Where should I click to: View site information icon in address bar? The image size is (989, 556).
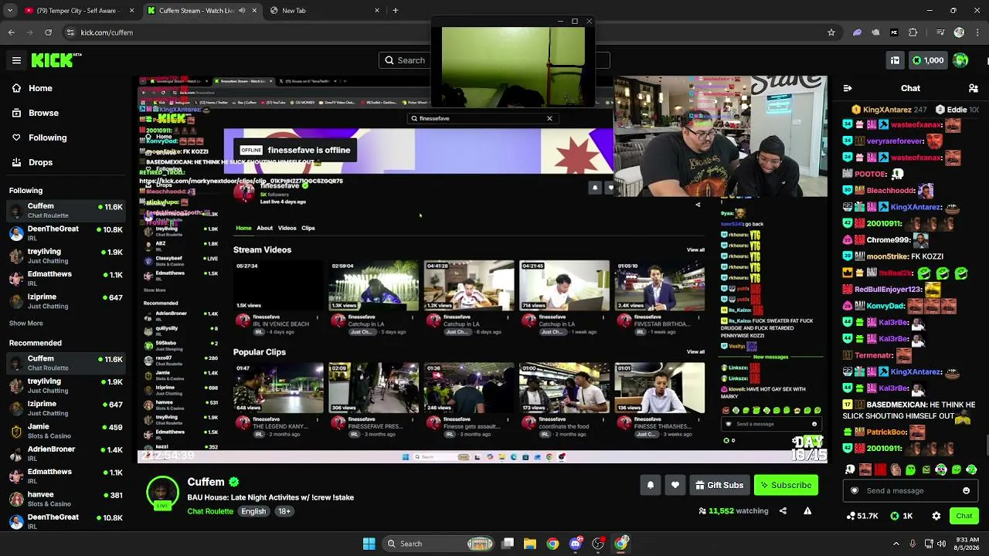[70, 32]
